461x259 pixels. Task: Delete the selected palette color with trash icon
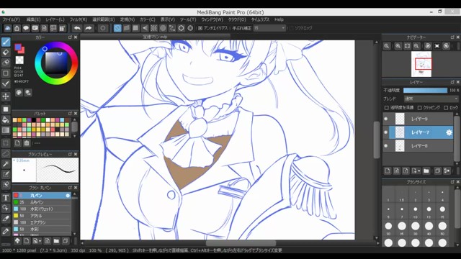click(x=27, y=143)
